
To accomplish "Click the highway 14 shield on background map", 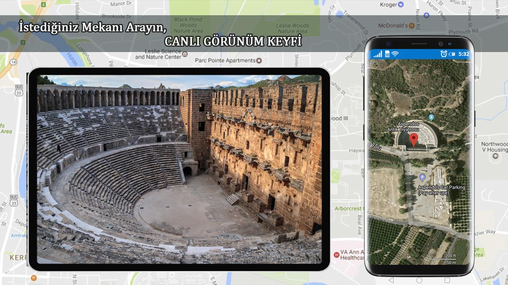I will (14, 62).
